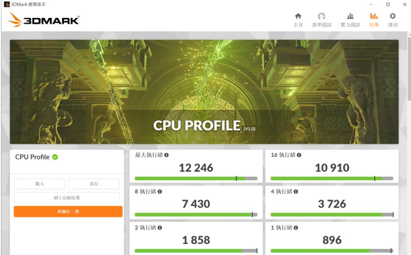
Task: Click the 結果 bar-chart results icon
Action: [373, 17]
